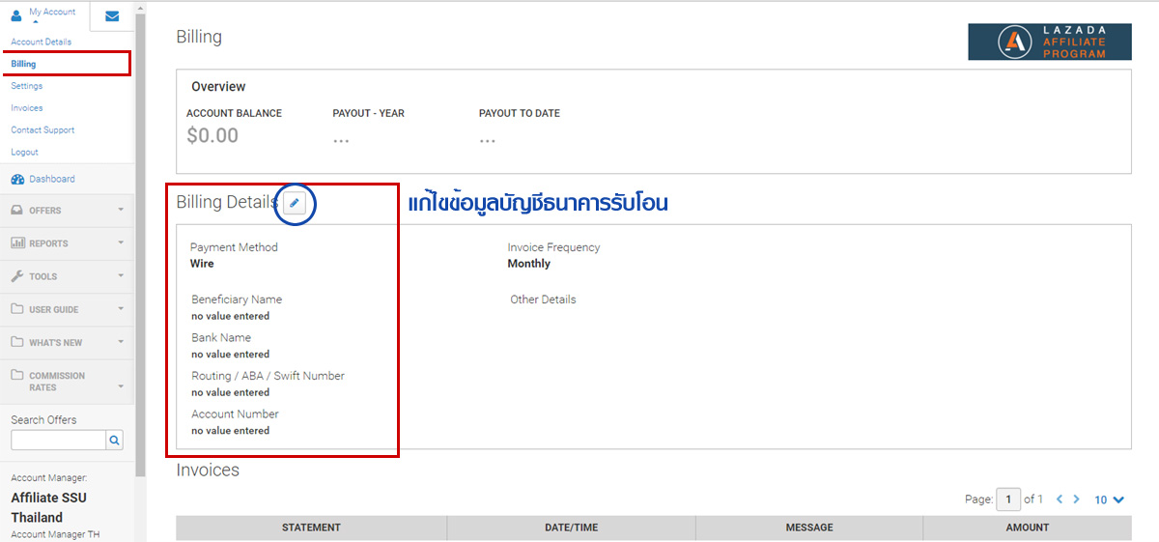Screen dimensions: 1159x542
Task: Click the My Account user icon
Action: pyautogui.click(x=16, y=15)
